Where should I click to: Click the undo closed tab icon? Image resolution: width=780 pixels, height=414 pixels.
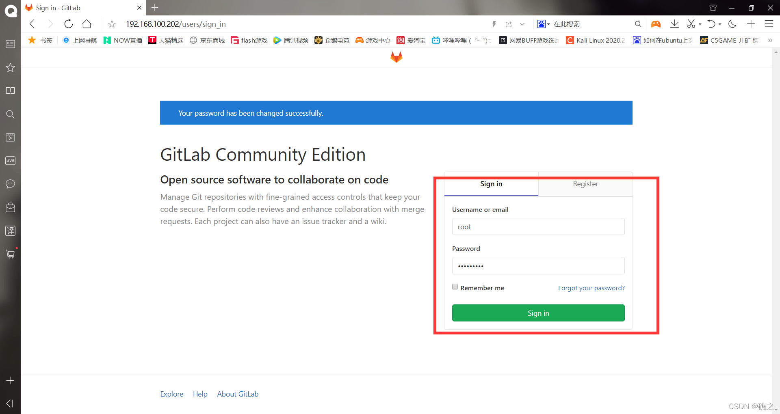pyautogui.click(x=711, y=24)
